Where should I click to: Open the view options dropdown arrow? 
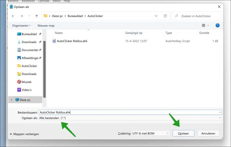(x=208, y=25)
